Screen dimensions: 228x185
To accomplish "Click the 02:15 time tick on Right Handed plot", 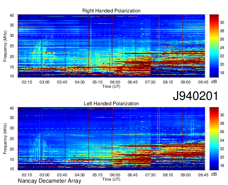I will point(27,82).
